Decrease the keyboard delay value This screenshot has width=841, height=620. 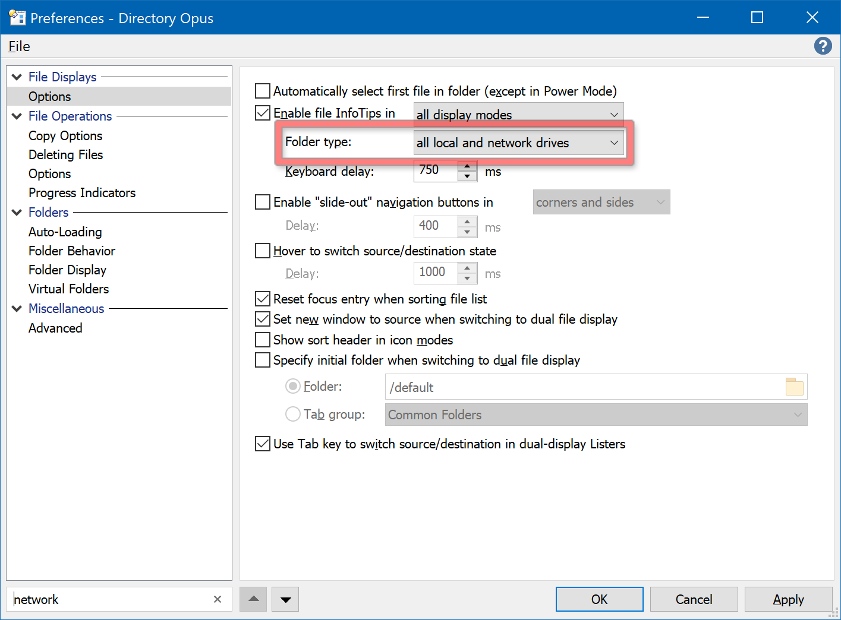(467, 176)
